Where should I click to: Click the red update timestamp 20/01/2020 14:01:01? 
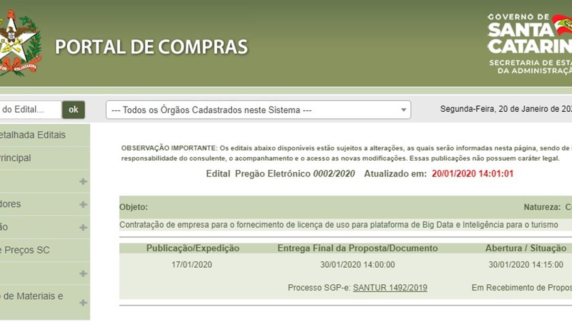[472, 174]
